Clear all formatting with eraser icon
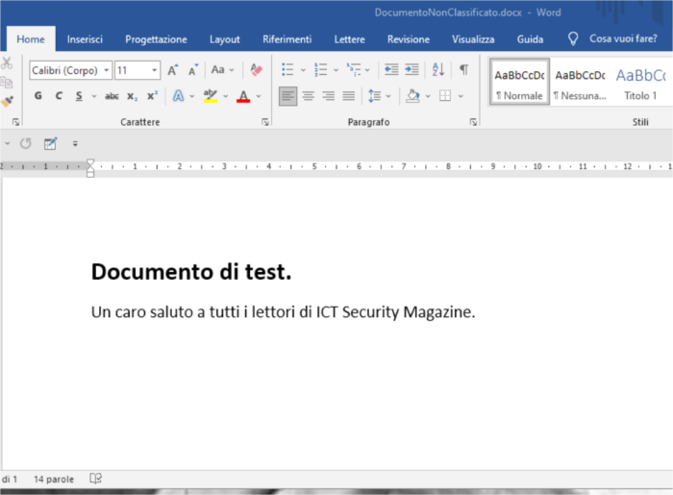 (257, 69)
